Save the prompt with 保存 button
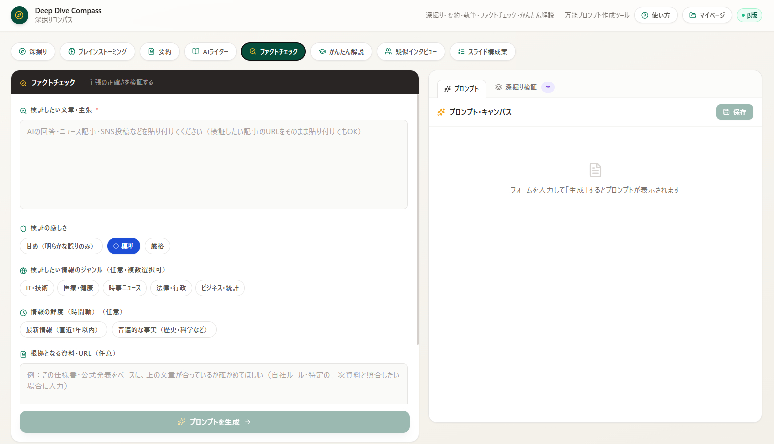Screen dimensions: 774x444 pyautogui.click(x=734, y=112)
